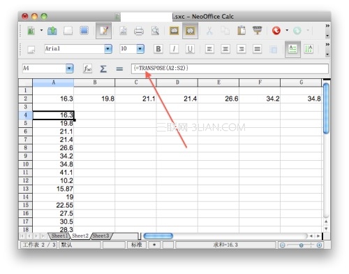This screenshot has width=349, height=274.
Task: Expand the font size dropdown
Action: 140,49
